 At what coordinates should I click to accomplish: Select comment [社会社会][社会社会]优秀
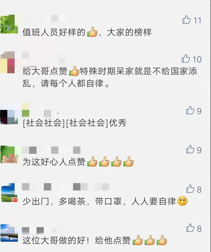pos(74,123)
